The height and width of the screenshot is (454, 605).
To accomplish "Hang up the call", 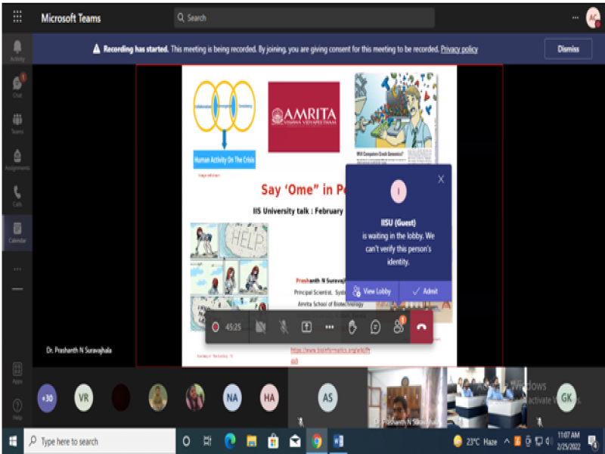I will coord(421,327).
